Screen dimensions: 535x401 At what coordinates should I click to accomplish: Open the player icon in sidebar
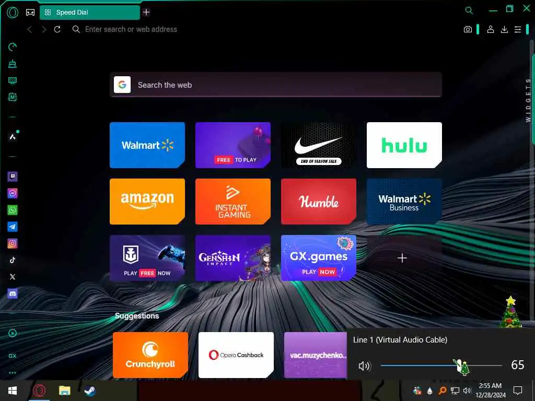click(13, 333)
